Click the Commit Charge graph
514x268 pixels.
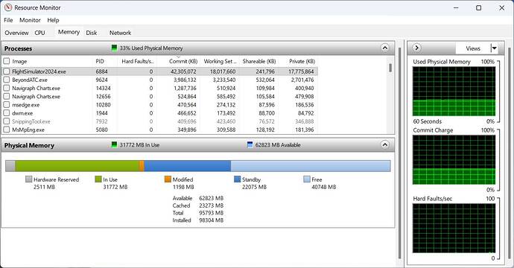pos(454,160)
